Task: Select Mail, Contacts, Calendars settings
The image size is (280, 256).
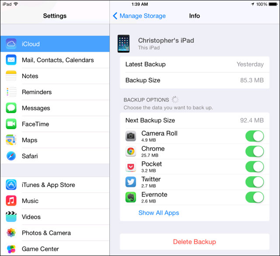Action: (55, 60)
